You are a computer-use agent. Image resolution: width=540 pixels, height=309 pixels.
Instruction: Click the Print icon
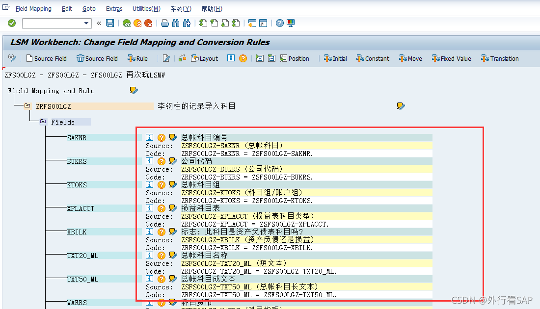(165, 23)
